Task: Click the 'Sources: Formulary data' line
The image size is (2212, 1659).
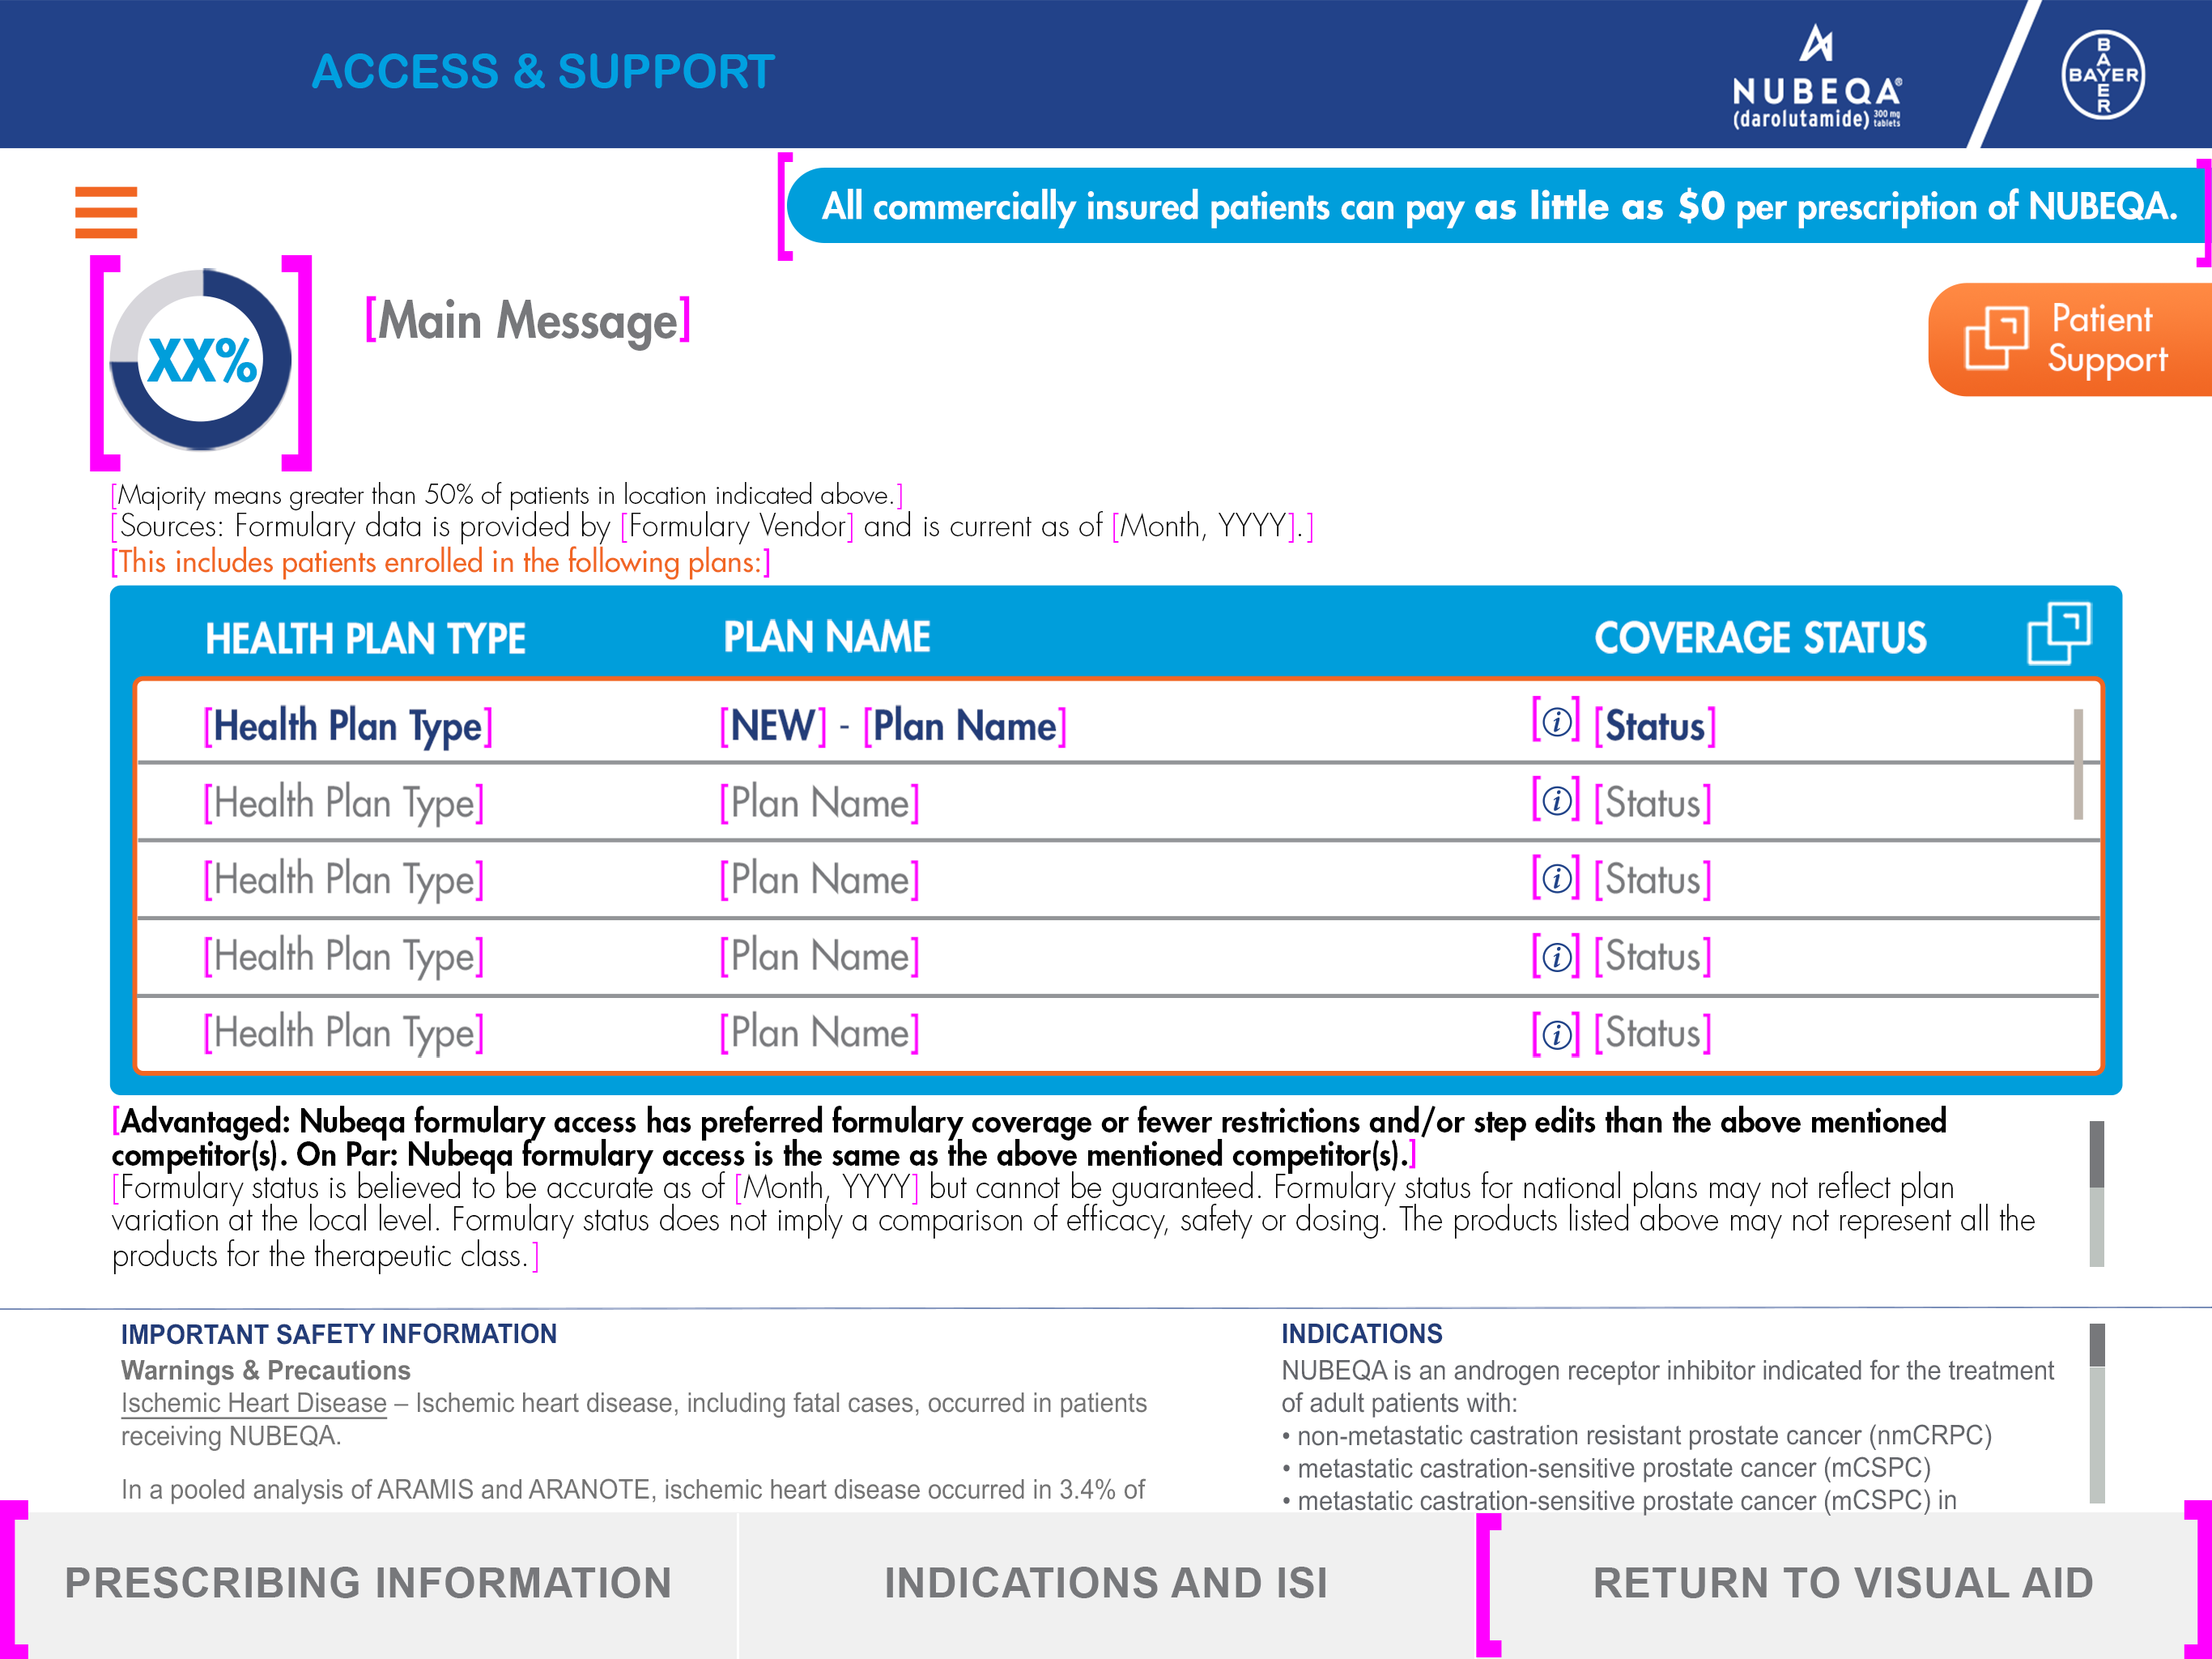Action: (x=712, y=527)
